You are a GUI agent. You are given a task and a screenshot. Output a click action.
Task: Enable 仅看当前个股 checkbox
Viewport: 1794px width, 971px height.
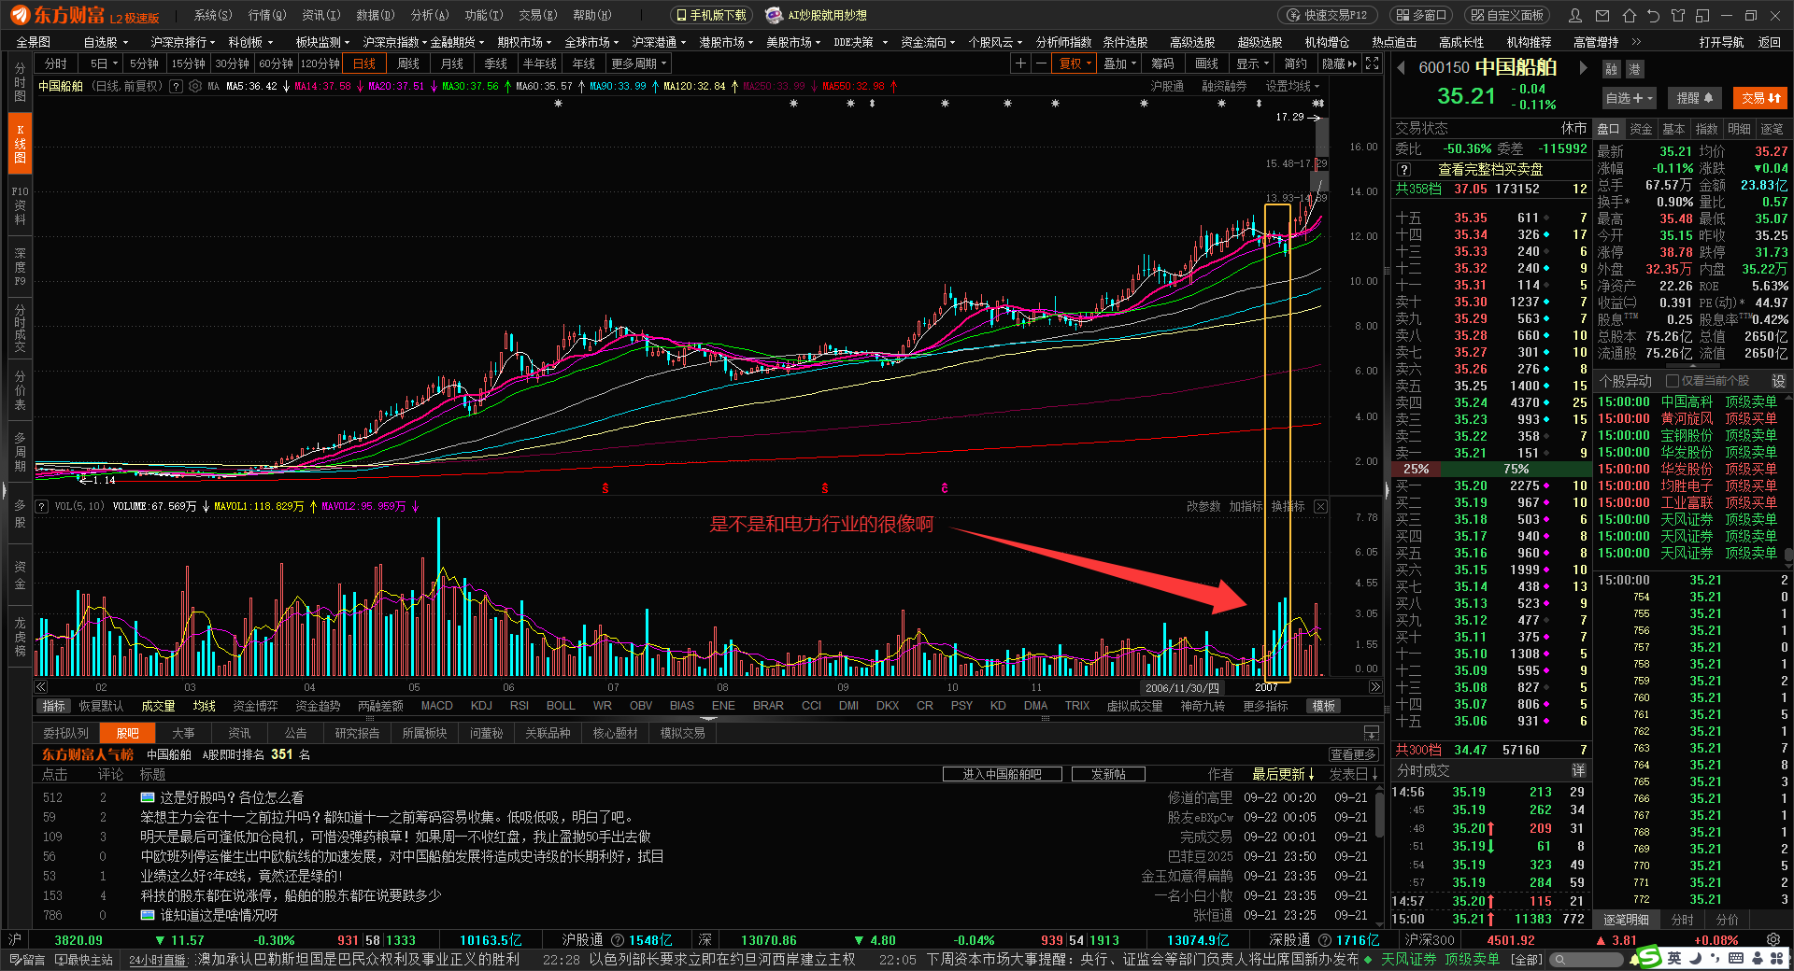[x=1673, y=381]
